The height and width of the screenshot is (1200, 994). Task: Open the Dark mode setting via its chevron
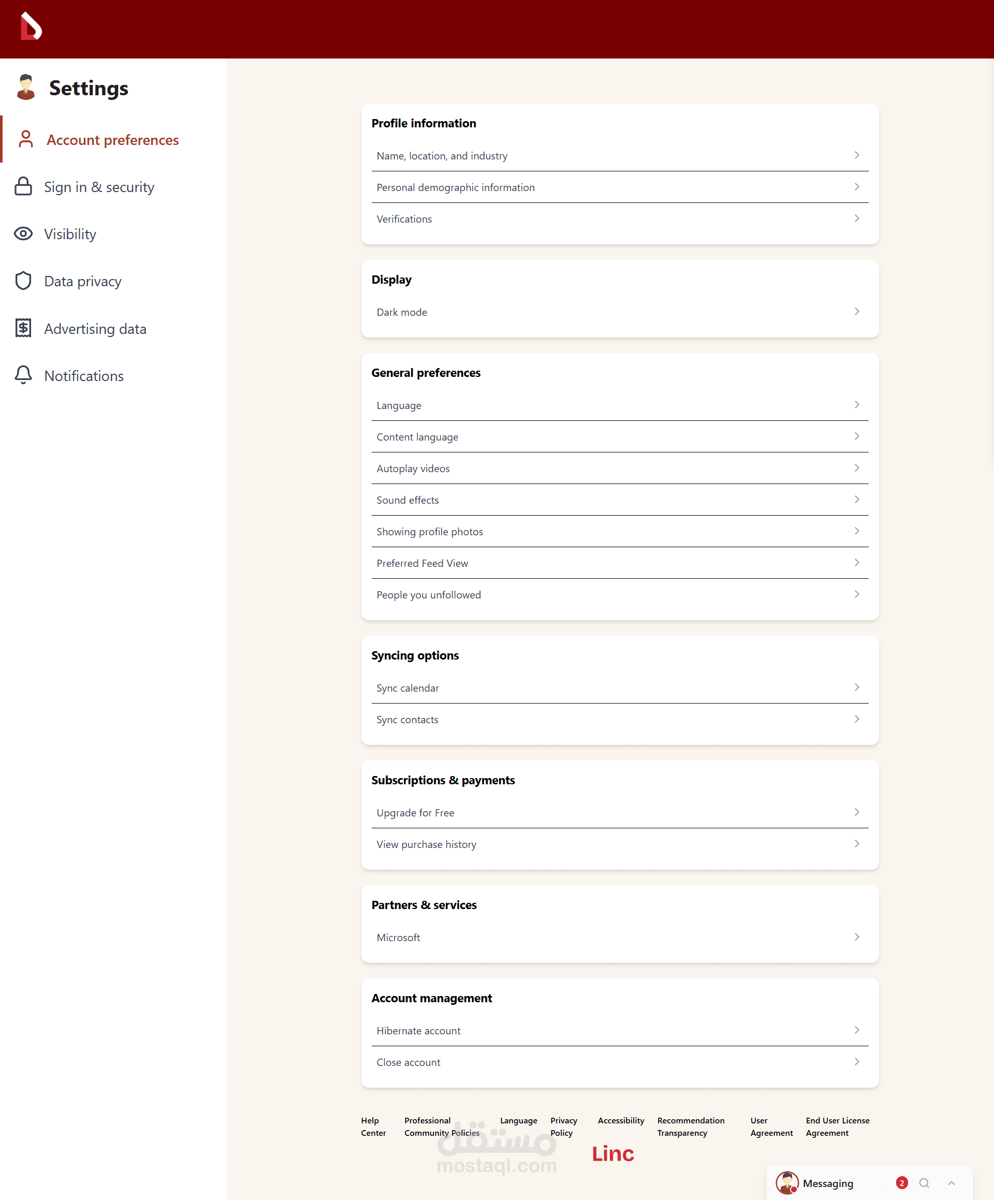856,312
